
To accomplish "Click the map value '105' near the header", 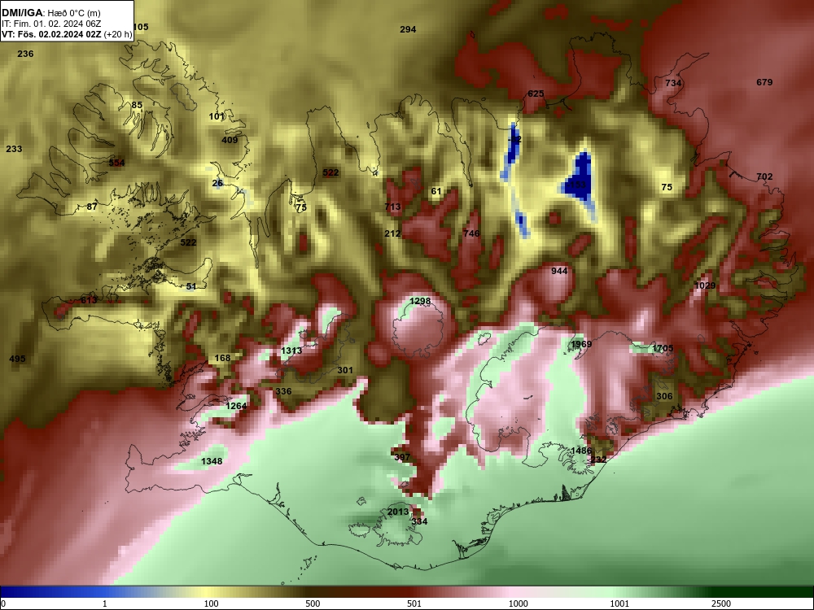I will click(x=141, y=27).
